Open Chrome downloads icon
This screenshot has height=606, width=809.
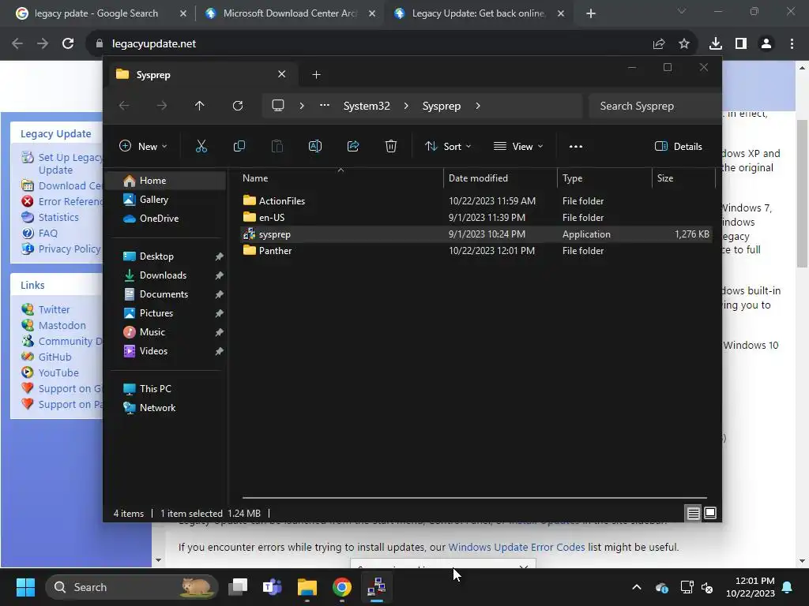(716, 44)
